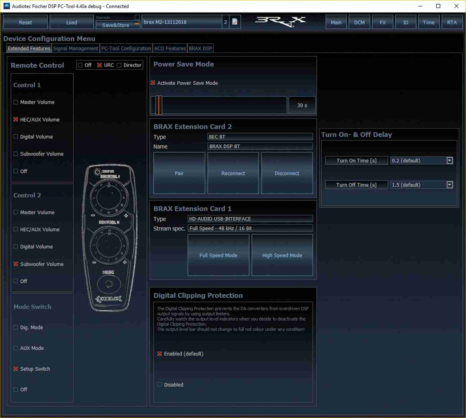The width and height of the screenshot is (466, 418).
Task: Click the BRAX DSP BT name field
Action: point(260,146)
